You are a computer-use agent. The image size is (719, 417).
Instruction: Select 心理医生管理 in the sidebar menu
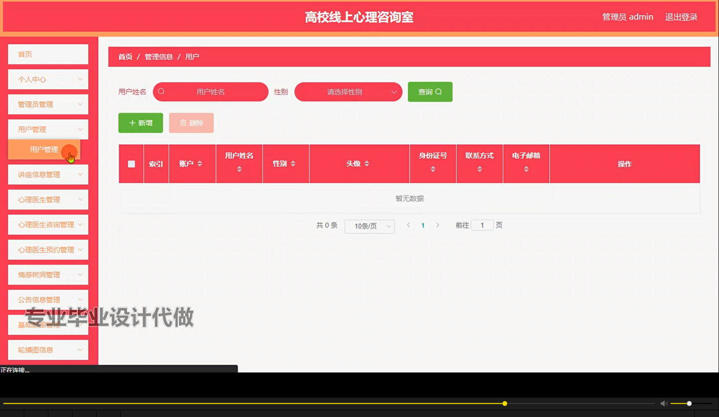47,199
